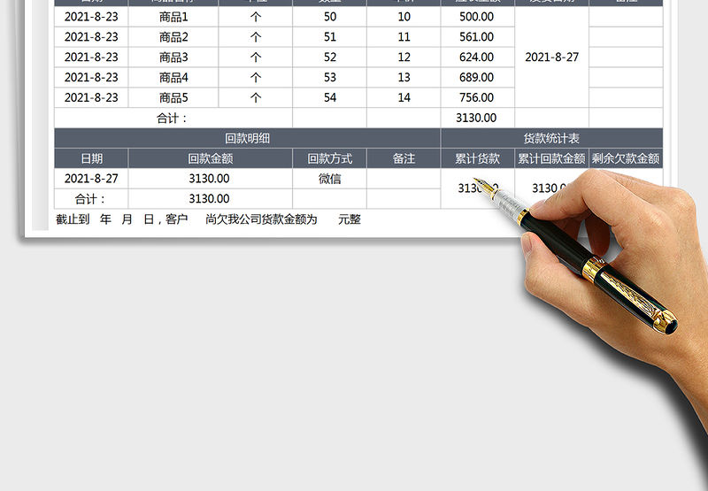Click the 624.00 amount cell
This screenshot has height=491, width=708.
477,58
